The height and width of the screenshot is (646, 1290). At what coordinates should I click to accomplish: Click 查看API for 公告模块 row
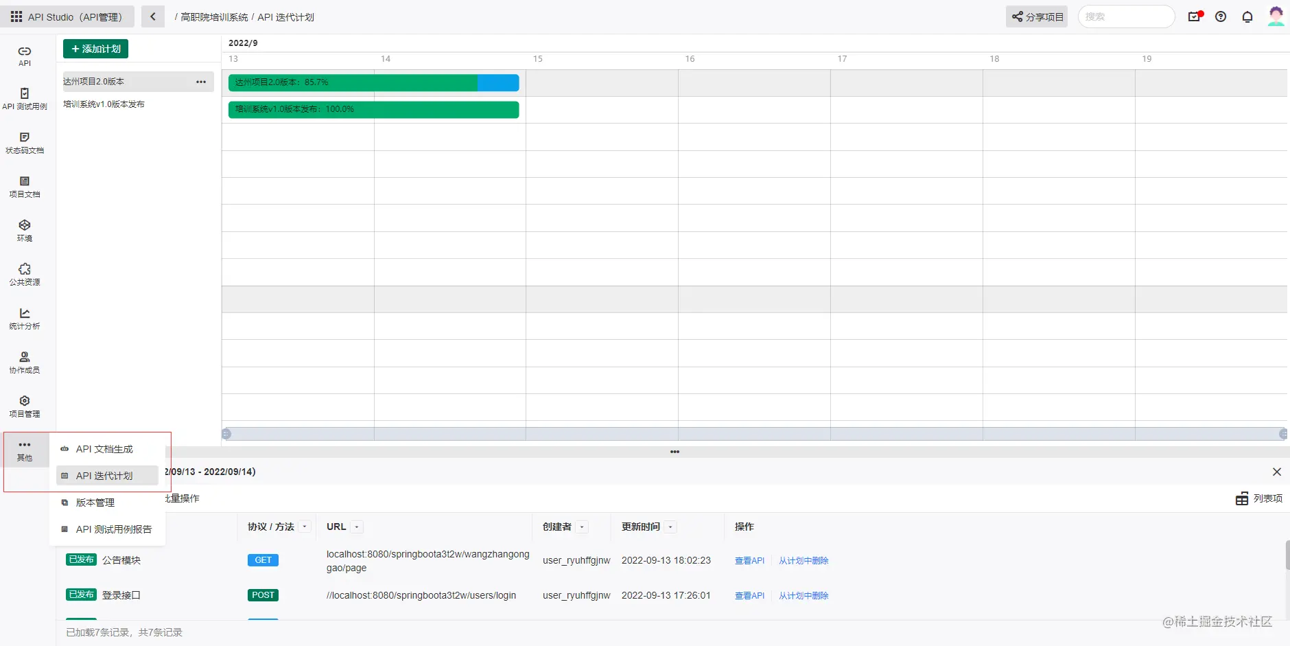[749, 561]
